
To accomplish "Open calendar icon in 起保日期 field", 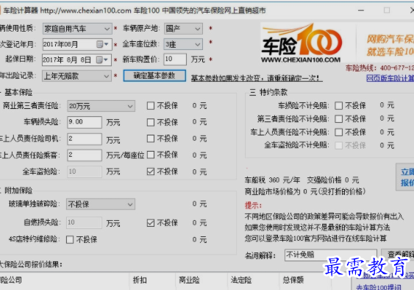I will (99, 60).
